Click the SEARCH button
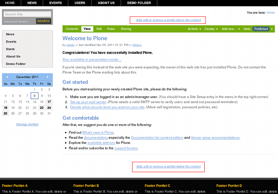This screenshot has width=278, height=194. [x=43, y=21]
